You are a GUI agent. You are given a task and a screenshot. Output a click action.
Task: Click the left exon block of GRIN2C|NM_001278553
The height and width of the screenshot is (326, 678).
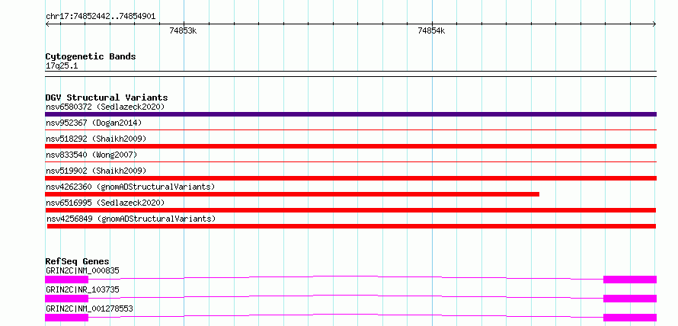point(66,318)
